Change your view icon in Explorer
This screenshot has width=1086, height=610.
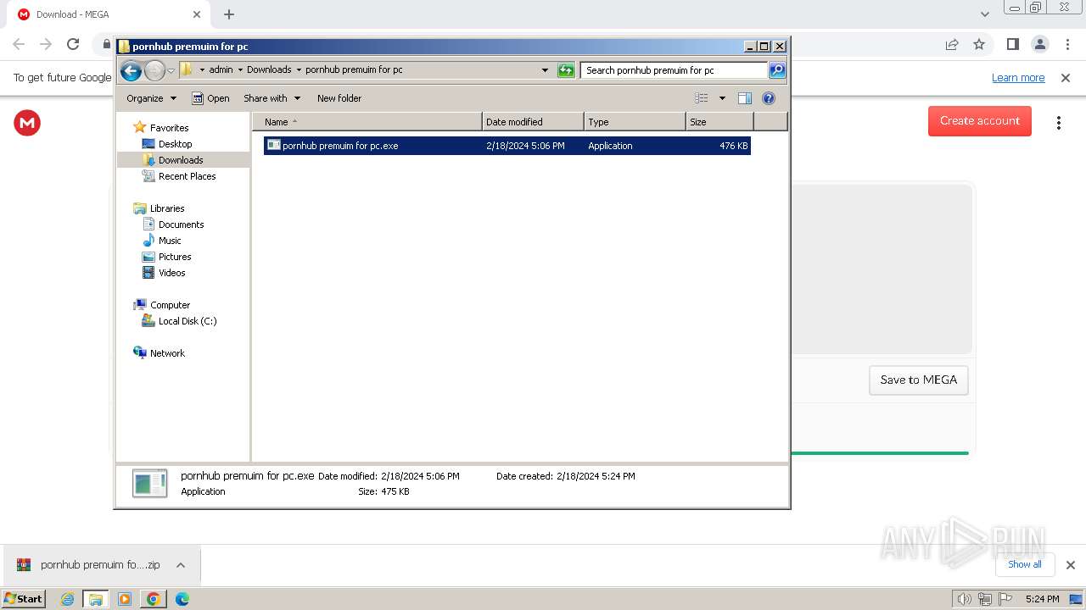(x=702, y=98)
